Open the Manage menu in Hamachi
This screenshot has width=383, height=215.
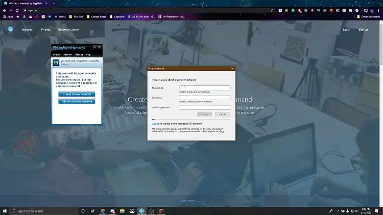coord(79,55)
